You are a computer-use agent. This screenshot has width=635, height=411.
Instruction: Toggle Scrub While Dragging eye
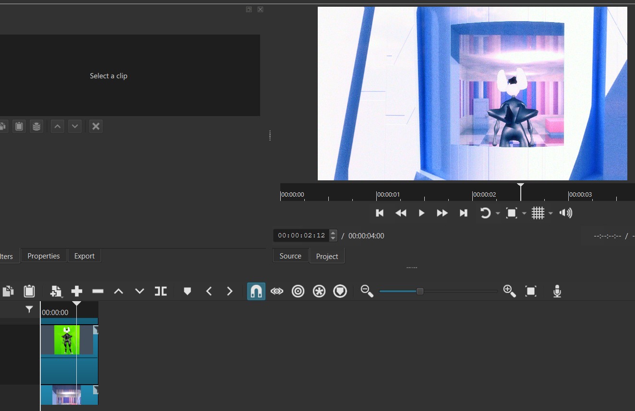pos(277,291)
